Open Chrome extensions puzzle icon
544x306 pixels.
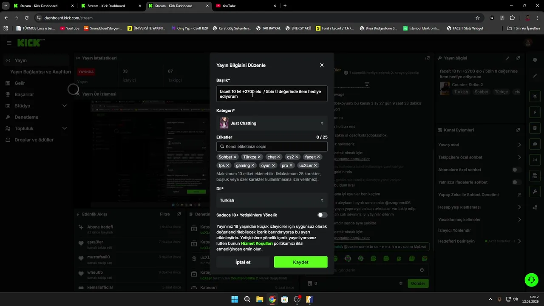[512, 18]
